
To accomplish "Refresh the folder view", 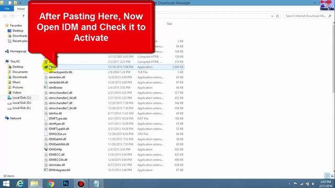I will coord(277,16).
